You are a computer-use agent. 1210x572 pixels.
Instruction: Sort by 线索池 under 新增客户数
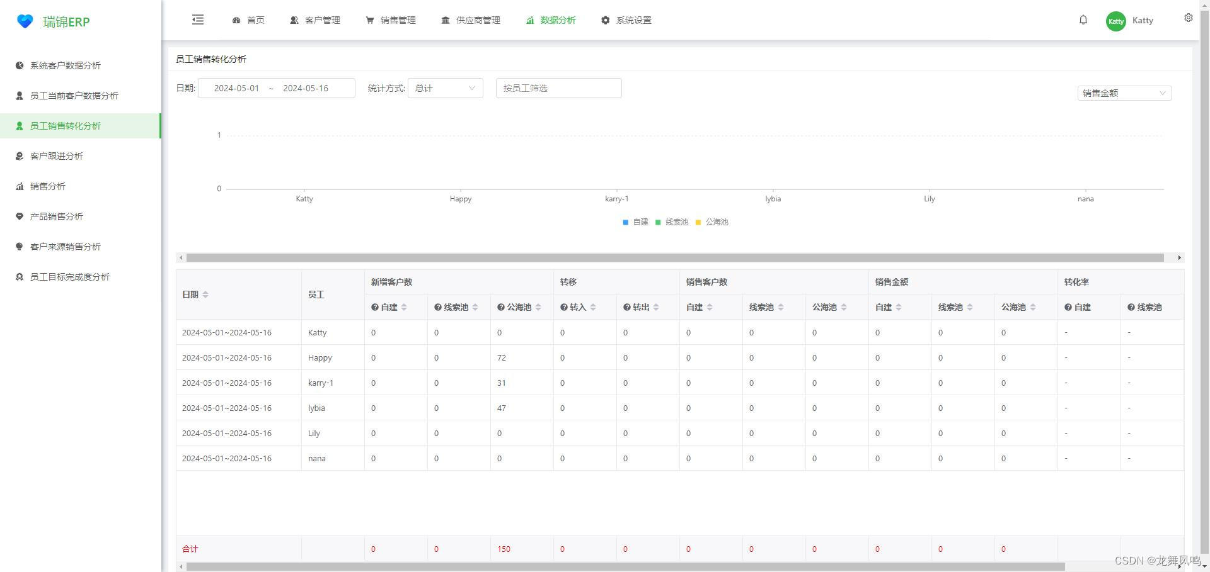coord(475,307)
